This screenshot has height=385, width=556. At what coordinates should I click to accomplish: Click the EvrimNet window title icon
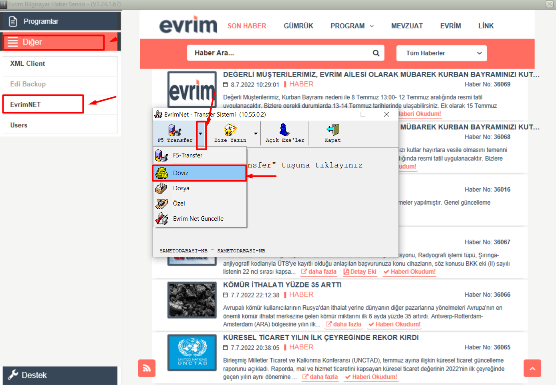pyautogui.click(x=159, y=114)
